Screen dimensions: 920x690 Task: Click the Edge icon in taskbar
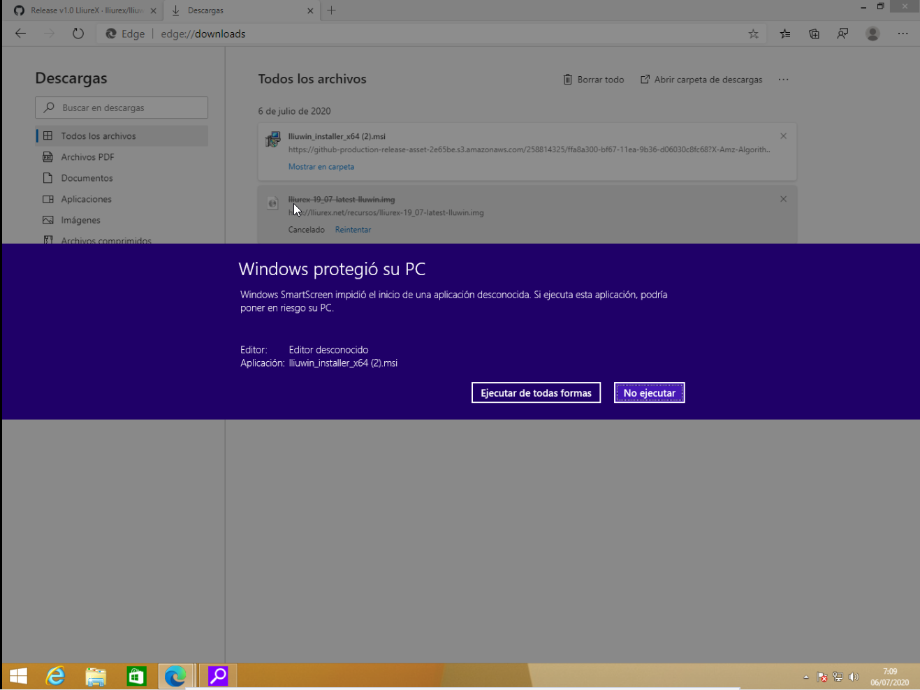click(x=175, y=676)
